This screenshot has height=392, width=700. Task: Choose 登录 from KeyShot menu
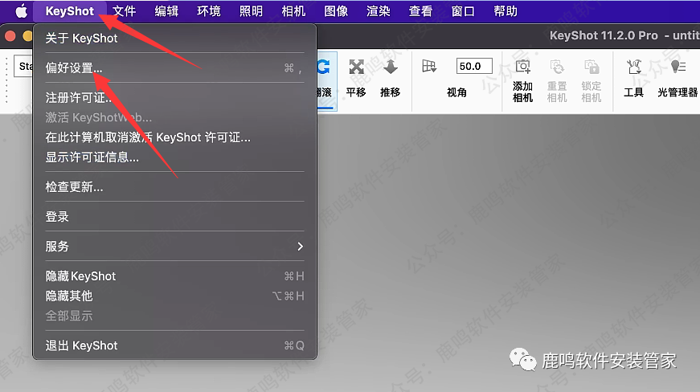click(x=57, y=217)
